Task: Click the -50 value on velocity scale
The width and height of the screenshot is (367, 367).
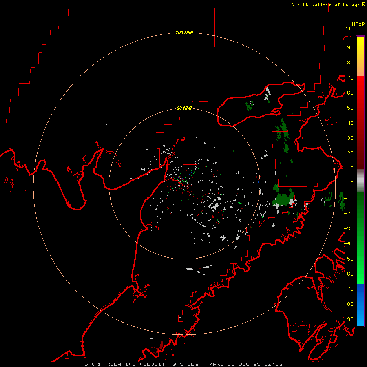Action: (349, 259)
